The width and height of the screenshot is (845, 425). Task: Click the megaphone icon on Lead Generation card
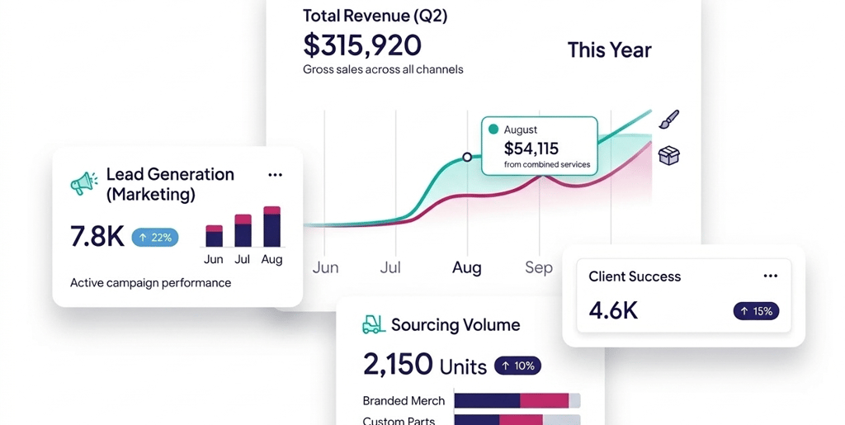point(84,183)
